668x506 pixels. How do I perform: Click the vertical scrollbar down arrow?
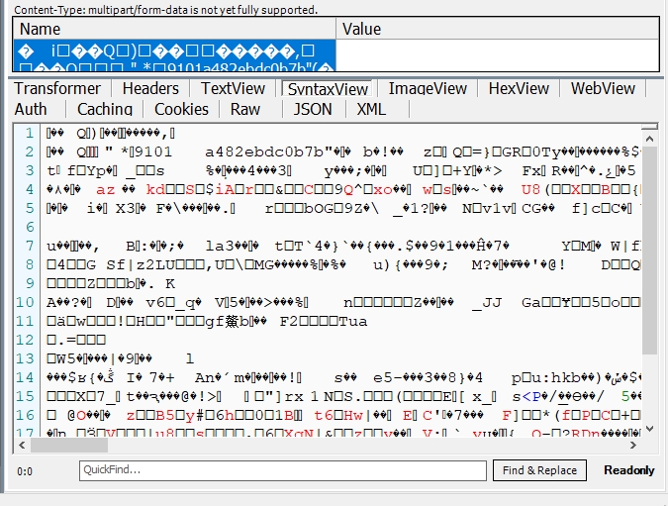[x=649, y=429]
